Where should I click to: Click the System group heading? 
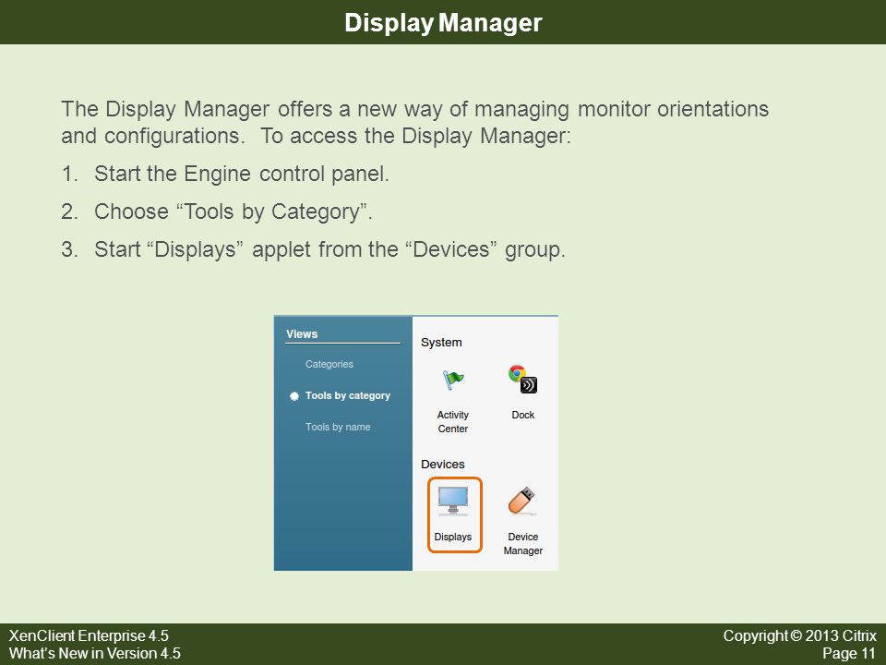(441, 342)
